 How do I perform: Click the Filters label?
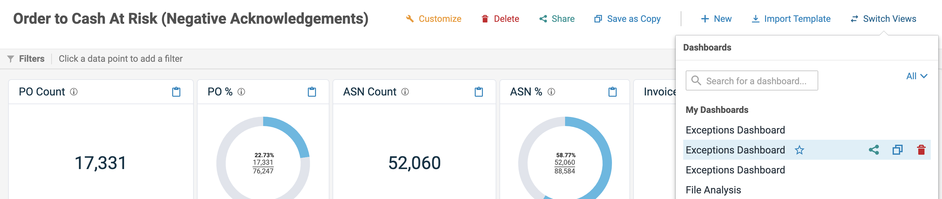(32, 59)
